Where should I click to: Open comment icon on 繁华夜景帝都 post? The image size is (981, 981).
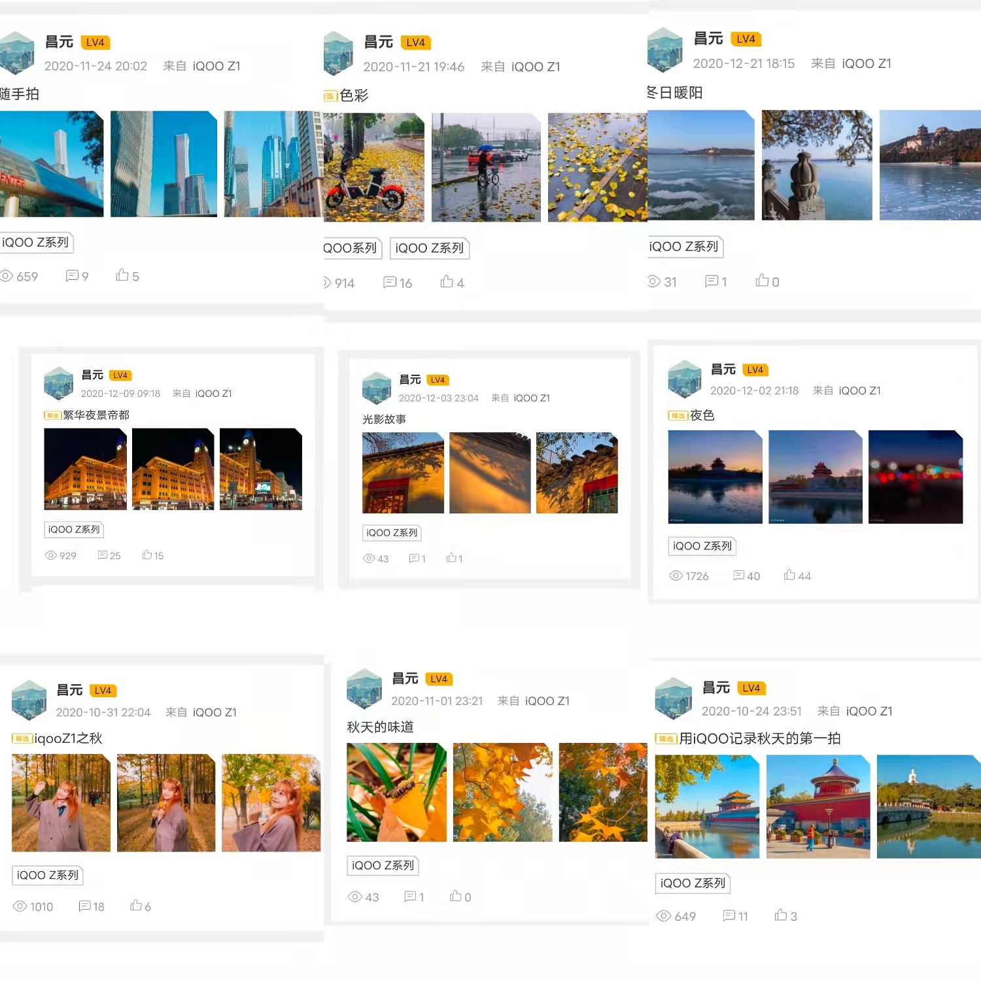click(x=103, y=555)
